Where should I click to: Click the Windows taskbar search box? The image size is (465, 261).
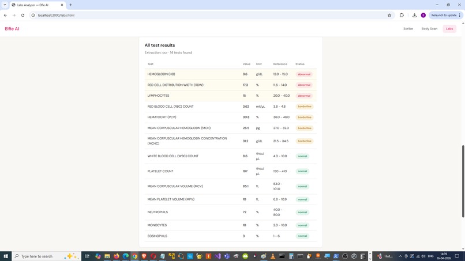[x=47, y=256]
